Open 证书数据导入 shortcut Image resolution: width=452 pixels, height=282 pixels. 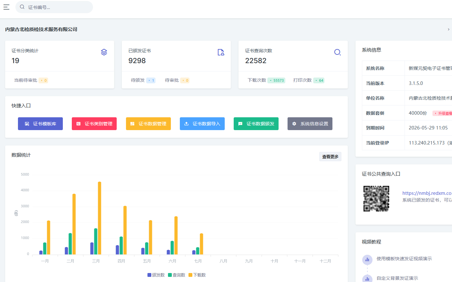pyautogui.click(x=202, y=124)
